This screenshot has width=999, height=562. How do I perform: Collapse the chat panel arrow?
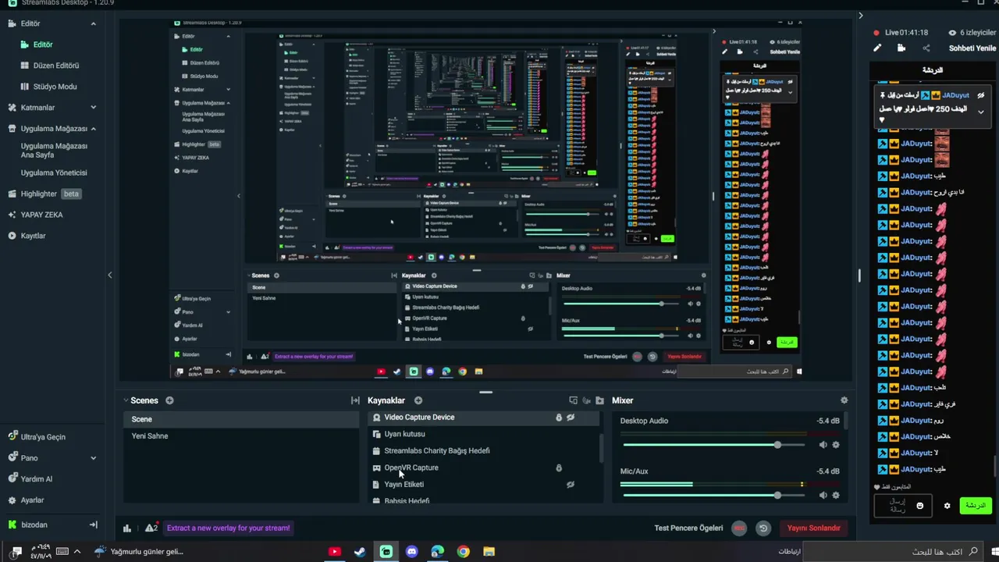click(x=861, y=15)
